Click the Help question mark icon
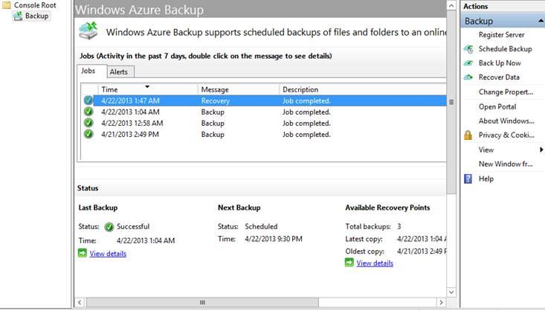Viewport: 545px width, 311px height. (468, 179)
